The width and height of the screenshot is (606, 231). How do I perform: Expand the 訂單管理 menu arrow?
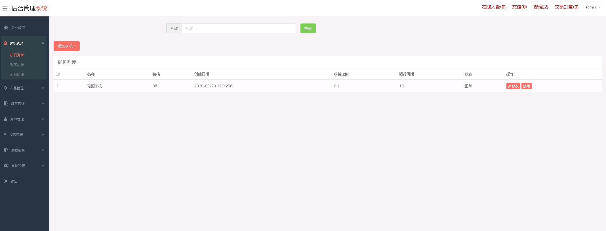(43, 103)
